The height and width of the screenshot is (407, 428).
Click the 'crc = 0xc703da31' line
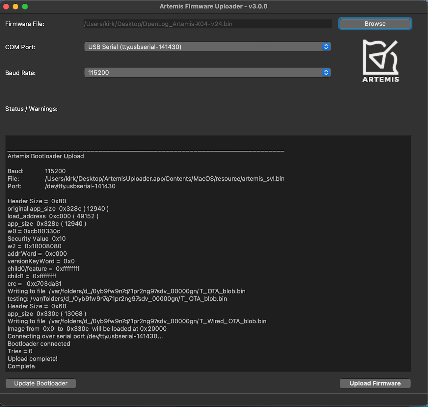coord(35,284)
